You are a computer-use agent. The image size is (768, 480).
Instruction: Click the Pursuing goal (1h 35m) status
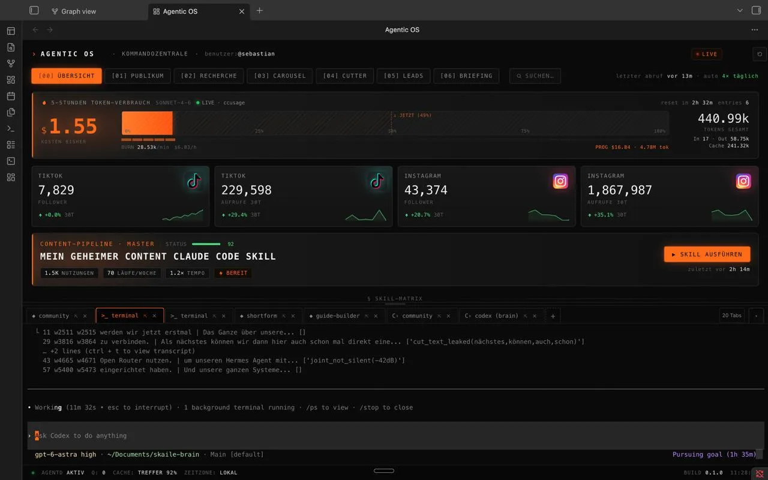(715, 454)
